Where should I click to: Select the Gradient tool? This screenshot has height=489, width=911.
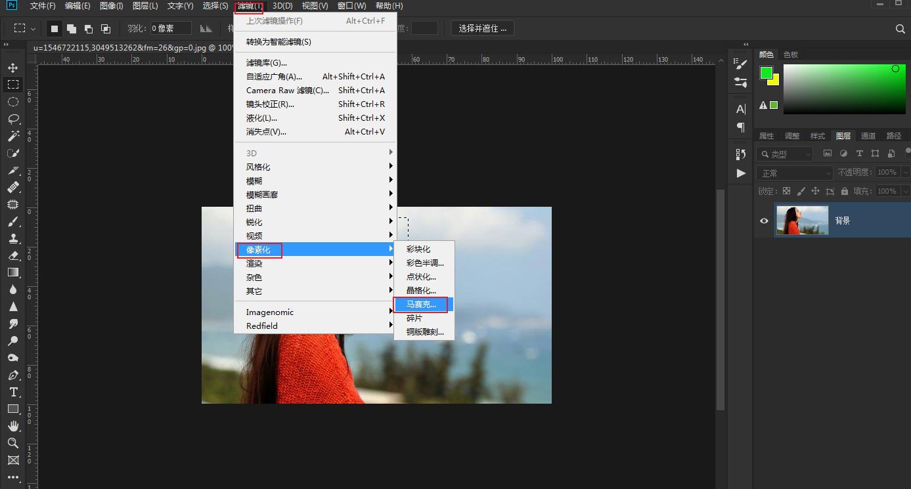[x=13, y=272]
